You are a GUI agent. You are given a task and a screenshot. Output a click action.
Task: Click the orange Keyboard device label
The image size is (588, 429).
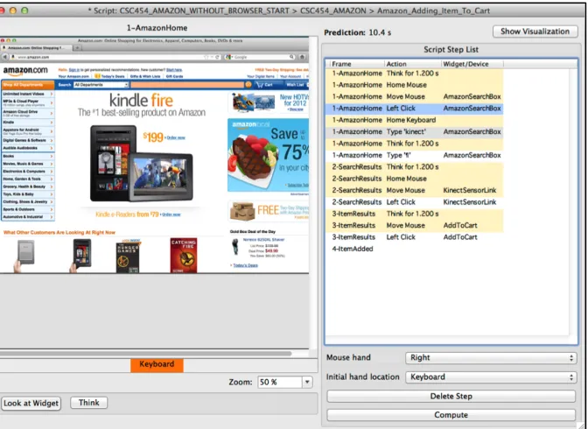click(x=157, y=365)
